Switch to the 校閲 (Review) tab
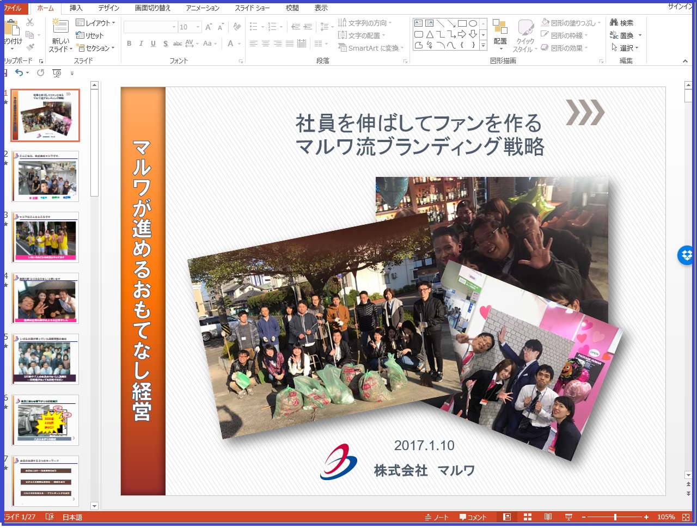This screenshot has height=528, width=697. click(x=292, y=8)
